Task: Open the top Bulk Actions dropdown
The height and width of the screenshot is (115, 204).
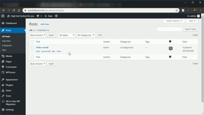Action: coord(38,35)
